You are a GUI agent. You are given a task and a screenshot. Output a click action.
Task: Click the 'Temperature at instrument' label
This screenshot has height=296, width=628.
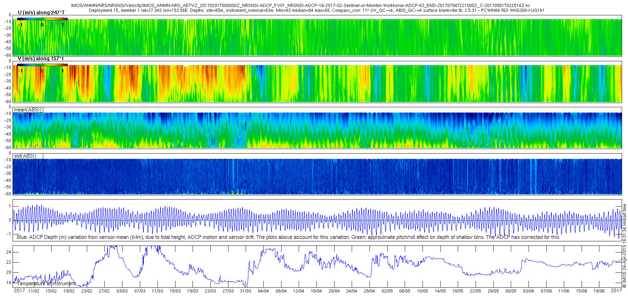click(x=46, y=283)
